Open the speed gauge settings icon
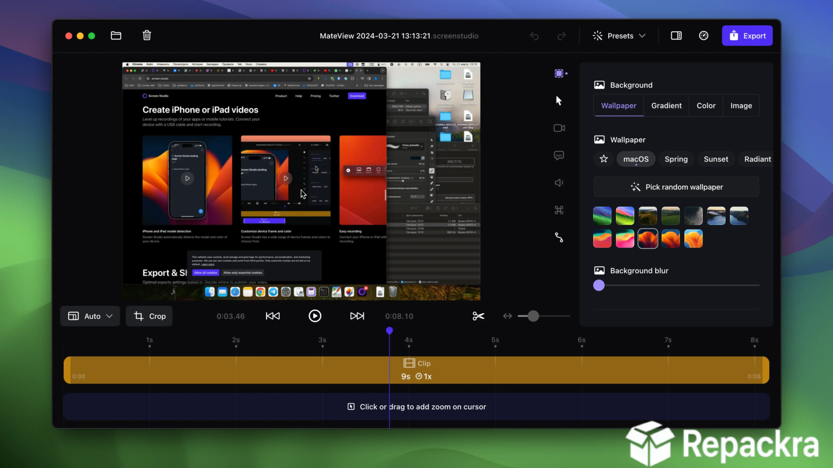The height and width of the screenshot is (468, 833). click(704, 36)
